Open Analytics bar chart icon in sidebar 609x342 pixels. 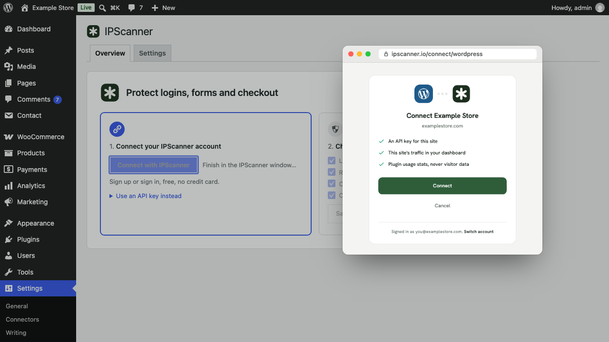[x=9, y=186]
